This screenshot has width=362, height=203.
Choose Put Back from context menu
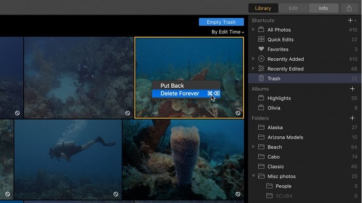point(186,86)
